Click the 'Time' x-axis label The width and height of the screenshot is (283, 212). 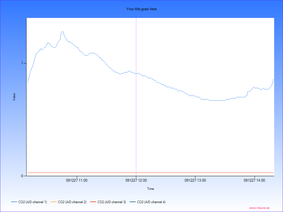(x=150, y=189)
